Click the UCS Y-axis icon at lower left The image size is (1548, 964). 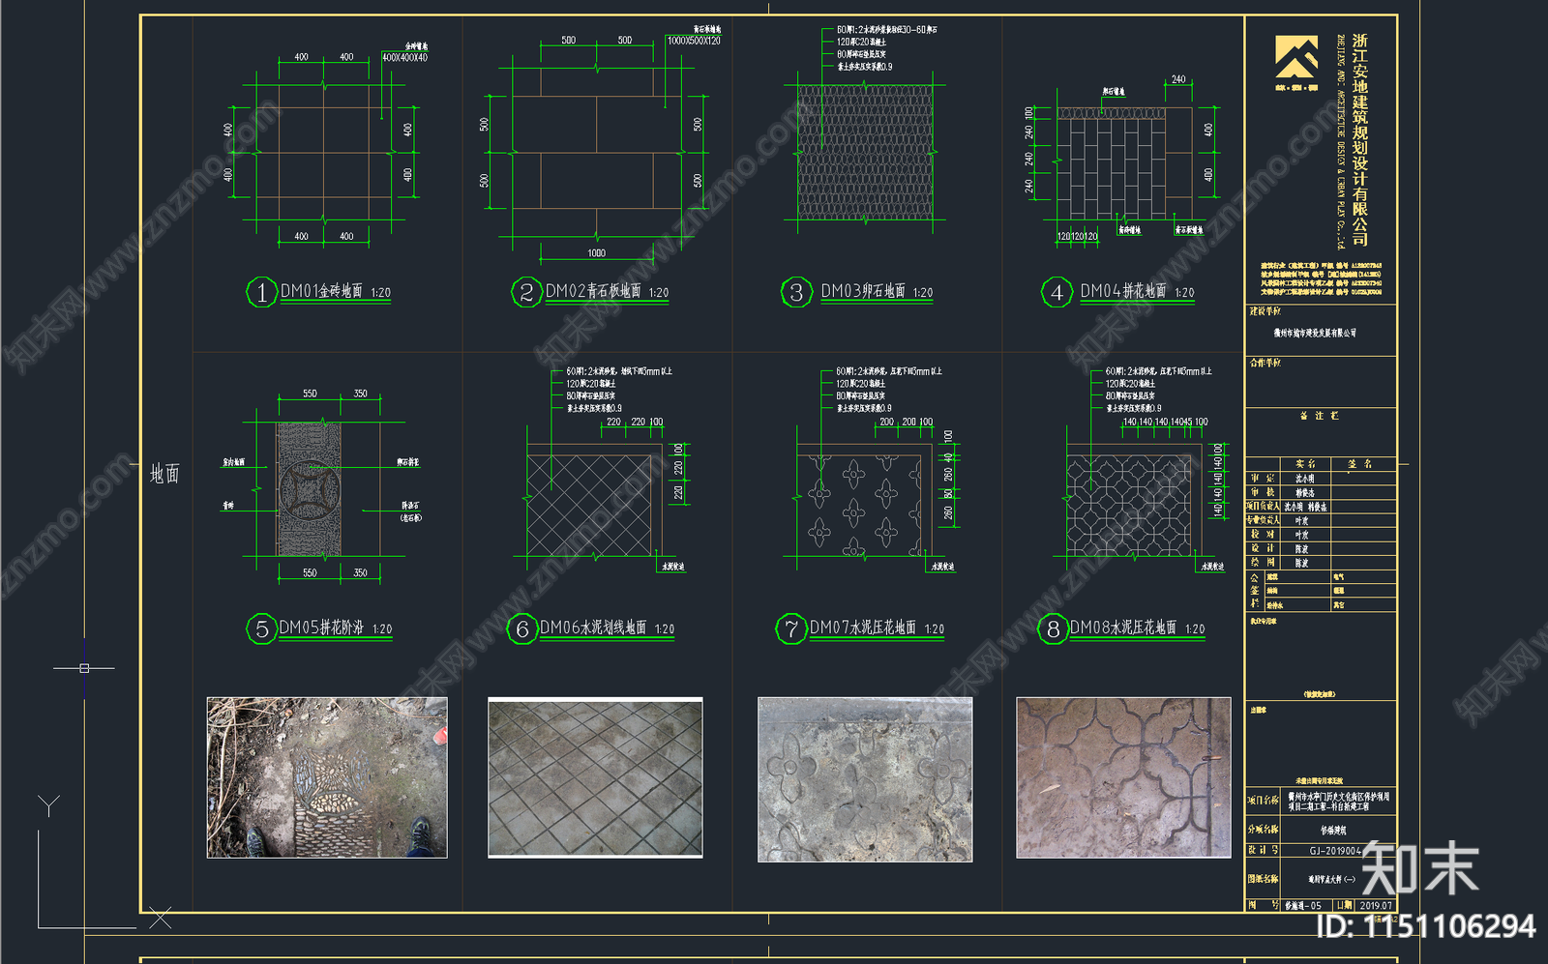pyautogui.click(x=48, y=804)
